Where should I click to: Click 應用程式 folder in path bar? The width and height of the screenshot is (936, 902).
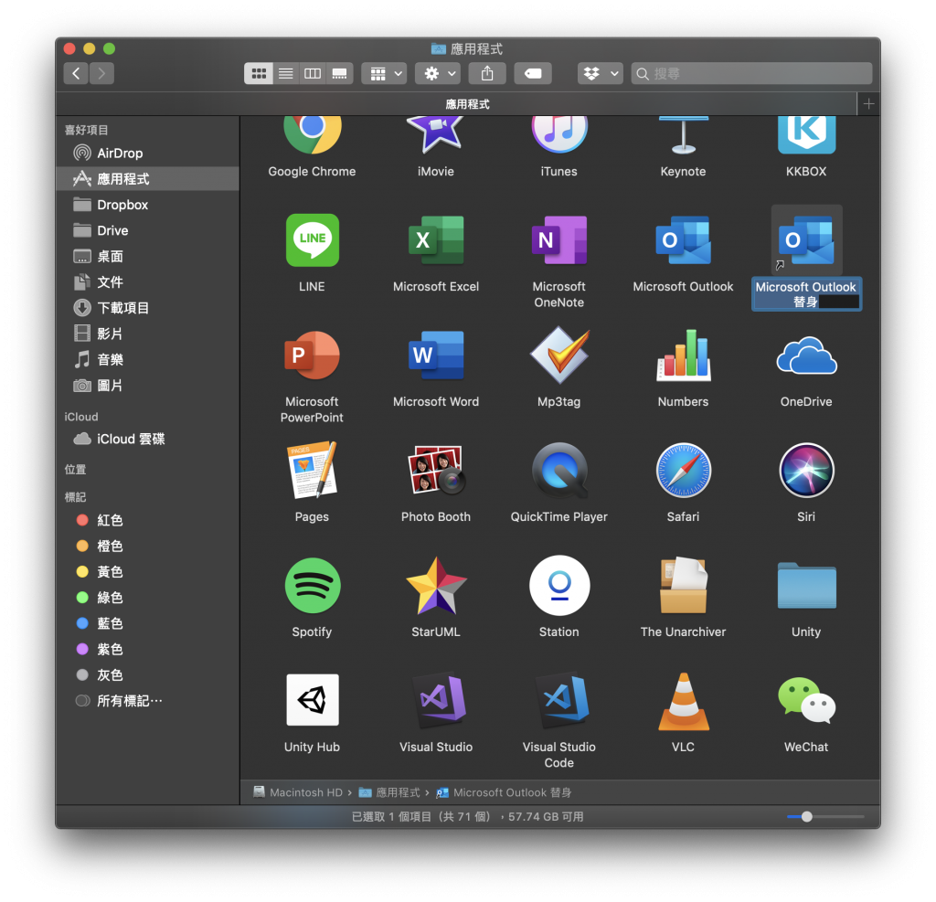(x=389, y=792)
